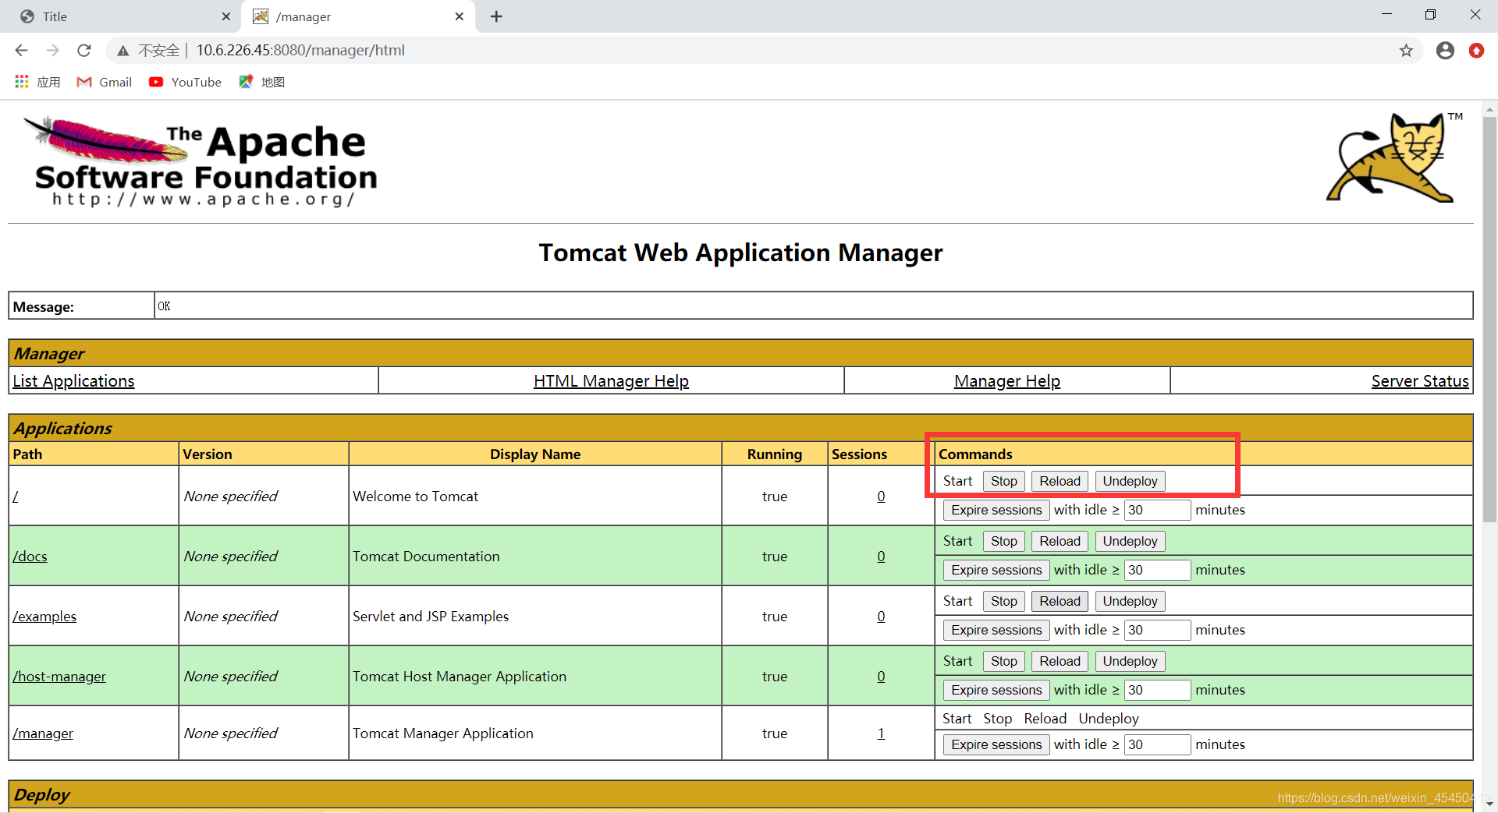Viewport: 1498px width, 813px height.
Task: Open the sessions count for /host-manager
Action: [881, 677]
